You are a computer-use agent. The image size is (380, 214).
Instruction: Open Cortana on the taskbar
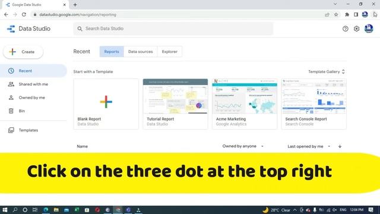click(x=25, y=210)
